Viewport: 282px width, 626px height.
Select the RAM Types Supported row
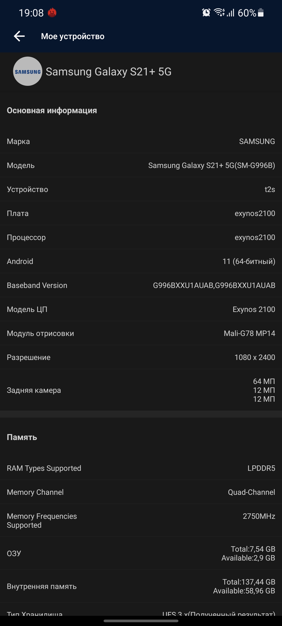141,468
